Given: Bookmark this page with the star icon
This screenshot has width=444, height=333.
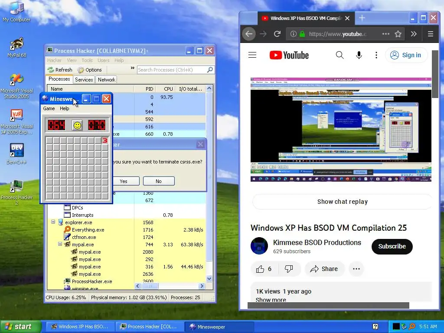Looking at the screenshot, I should pos(398,34).
